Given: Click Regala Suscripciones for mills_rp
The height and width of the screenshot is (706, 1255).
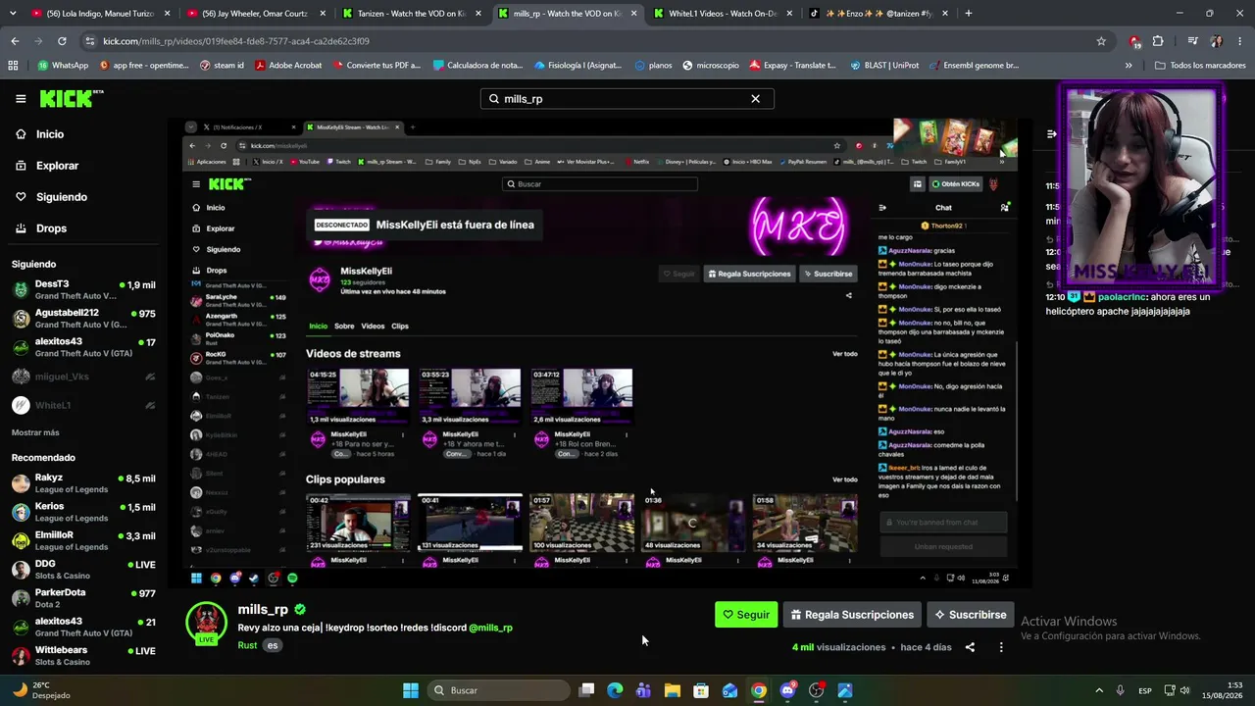Looking at the screenshot, I should [852, 615].
